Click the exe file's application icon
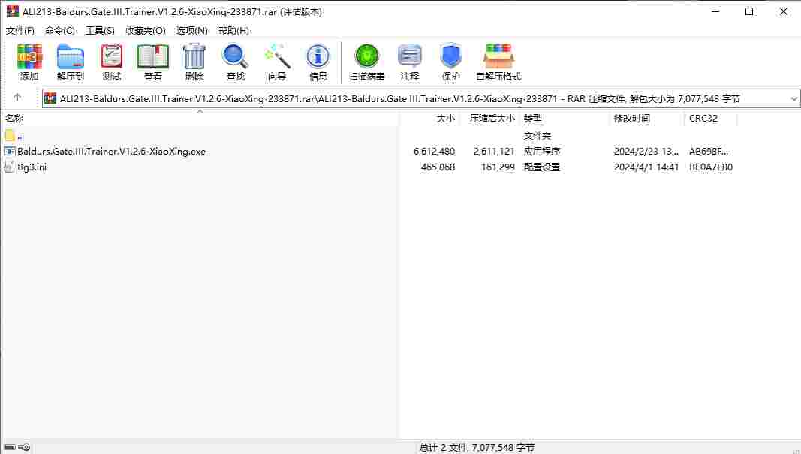The height and width of the screenshot is (454, 801). point(10,151)
